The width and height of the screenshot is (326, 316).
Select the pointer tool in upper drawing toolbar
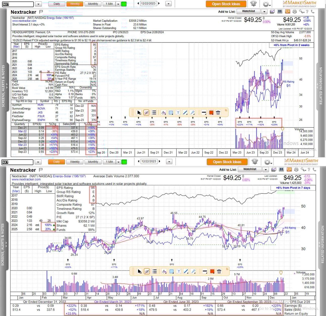tap(139, 113)
